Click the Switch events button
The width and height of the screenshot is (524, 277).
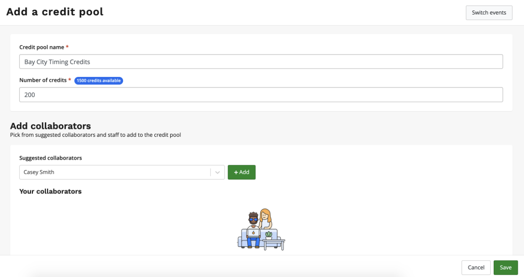coord(489,13)
